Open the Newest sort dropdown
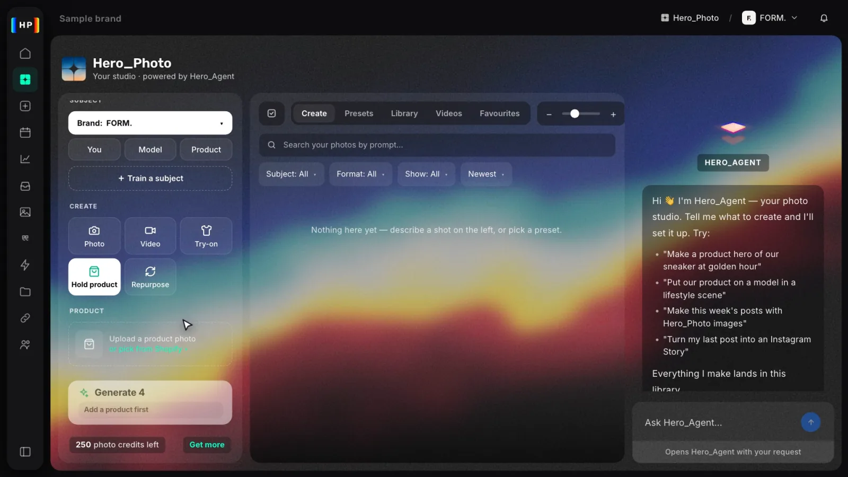848x477 pixels. [486, 174]
